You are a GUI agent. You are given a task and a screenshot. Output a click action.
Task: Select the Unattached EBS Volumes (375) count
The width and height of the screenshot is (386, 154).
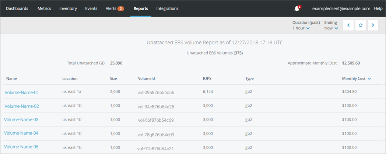215,53
